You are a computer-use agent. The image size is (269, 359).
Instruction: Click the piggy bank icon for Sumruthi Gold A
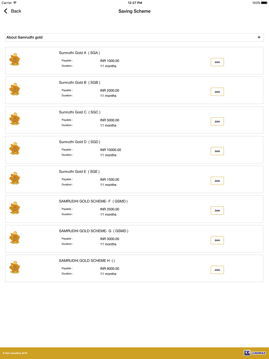[x=15, y=59]
